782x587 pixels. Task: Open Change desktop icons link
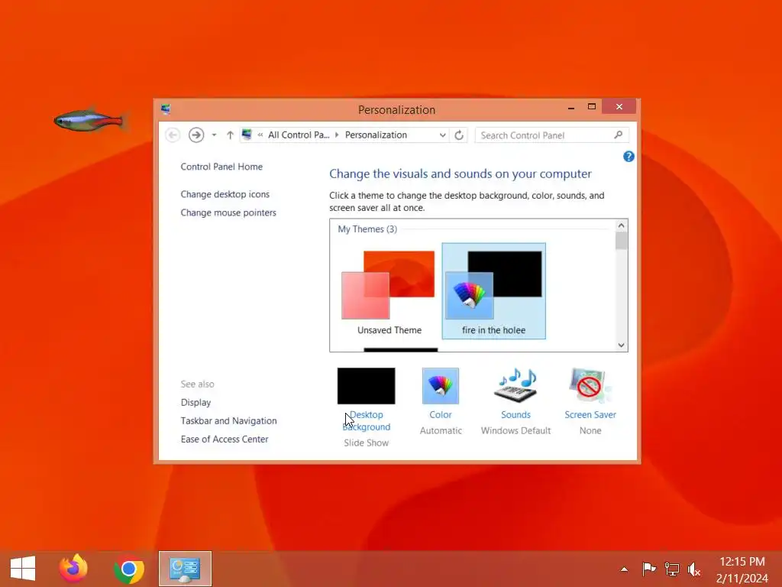[x=225, y=194]
